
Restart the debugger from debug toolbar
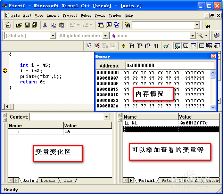click(x=89, y=46)
